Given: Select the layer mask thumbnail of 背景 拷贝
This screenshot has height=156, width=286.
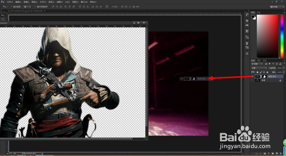Looking at the screenshot, I should [265, 76].
